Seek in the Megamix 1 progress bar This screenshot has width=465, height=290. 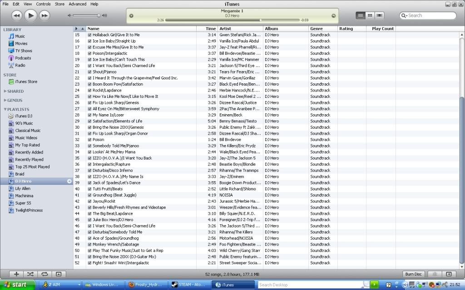pyautogui.click(x=232, y=20)
